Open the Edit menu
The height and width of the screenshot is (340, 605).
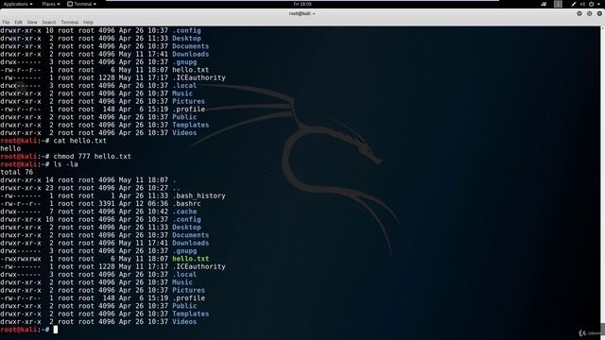19,23
